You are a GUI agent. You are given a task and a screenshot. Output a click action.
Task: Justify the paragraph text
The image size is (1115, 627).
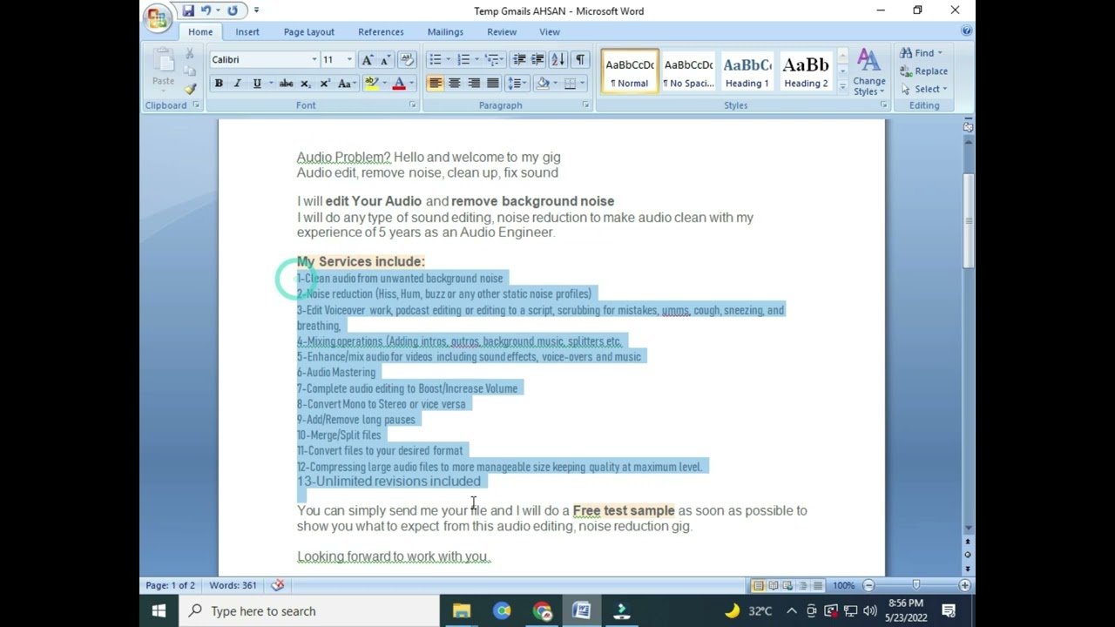click(492, 84)
